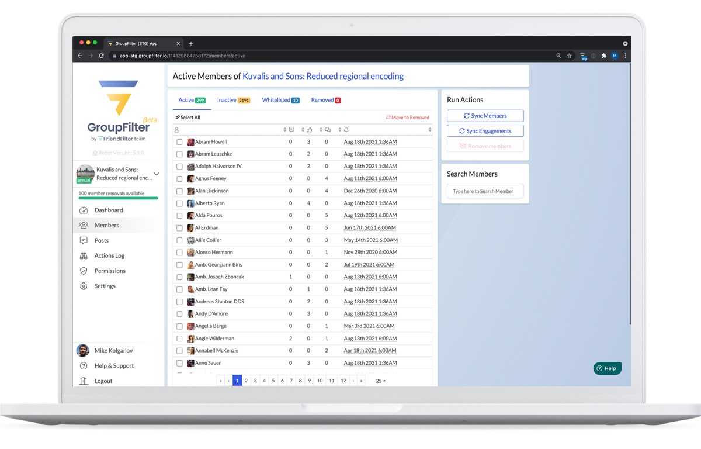Check the checkbox next to Abram Howell

tap(179, 141)
